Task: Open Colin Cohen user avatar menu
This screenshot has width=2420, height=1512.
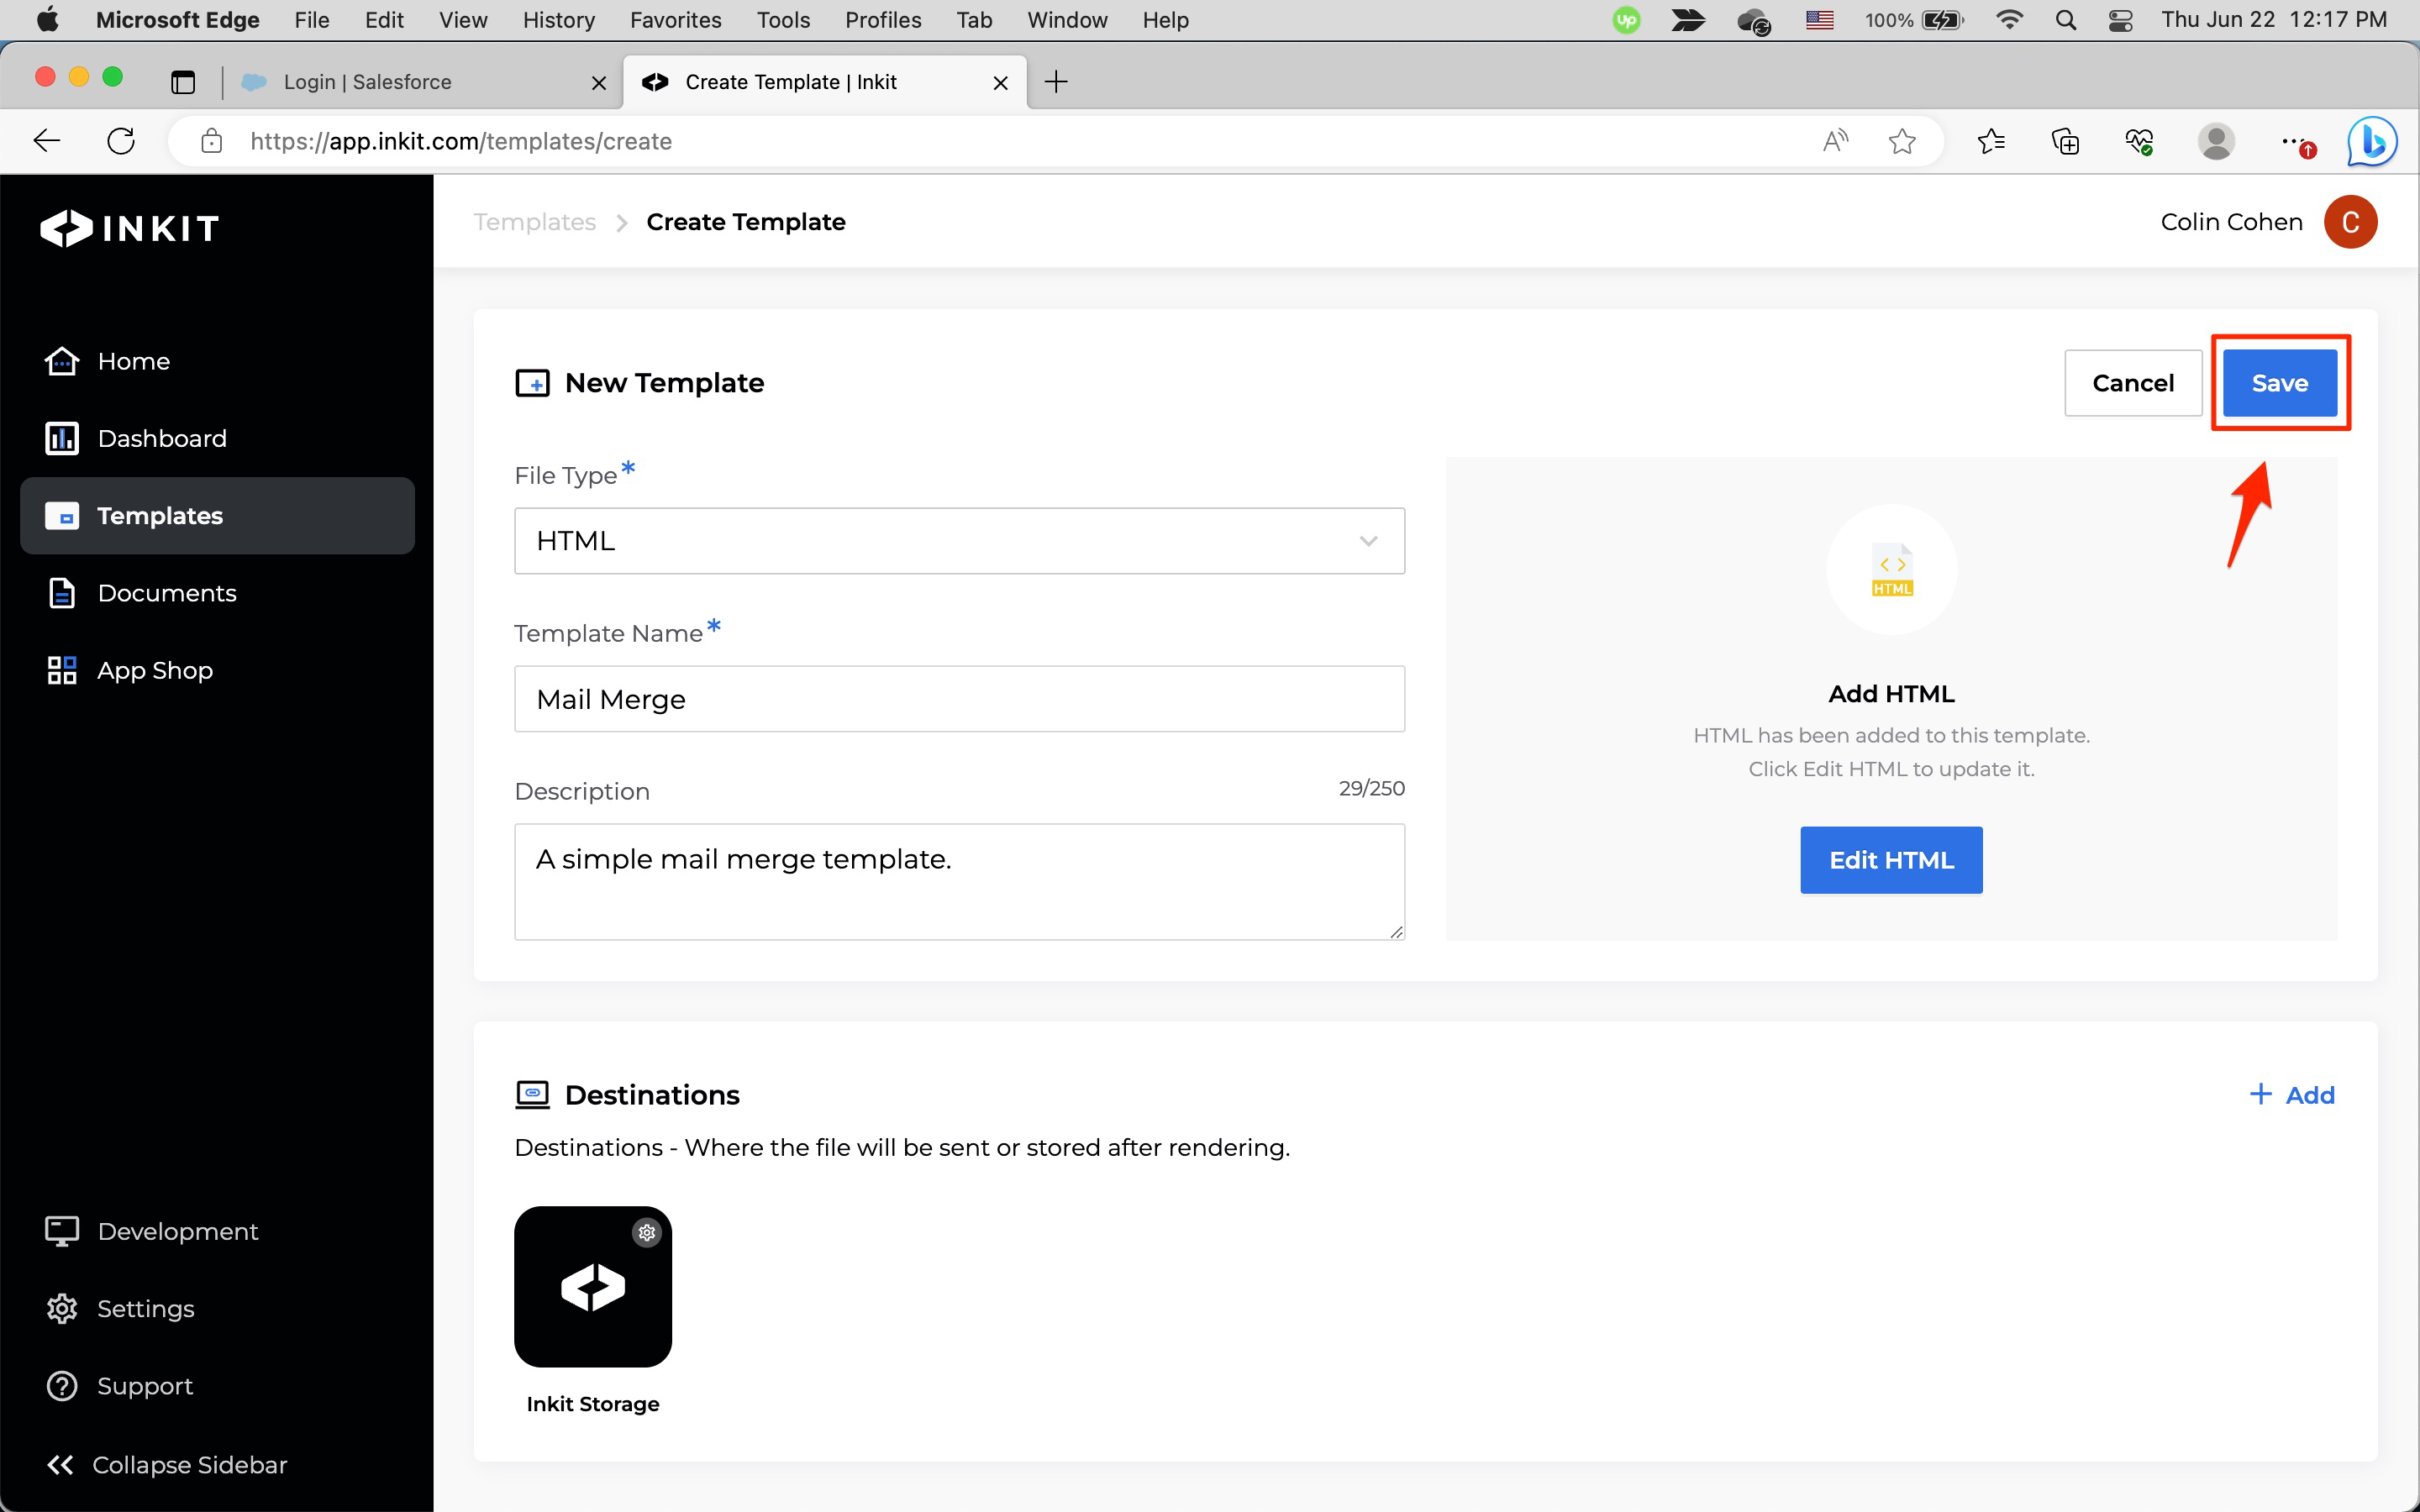Action: tap(2350, 222)
